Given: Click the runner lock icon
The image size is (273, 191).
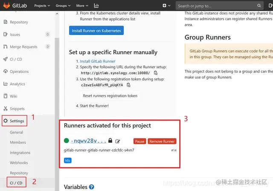Looking at the screenshot, I should tap(110, 140).
